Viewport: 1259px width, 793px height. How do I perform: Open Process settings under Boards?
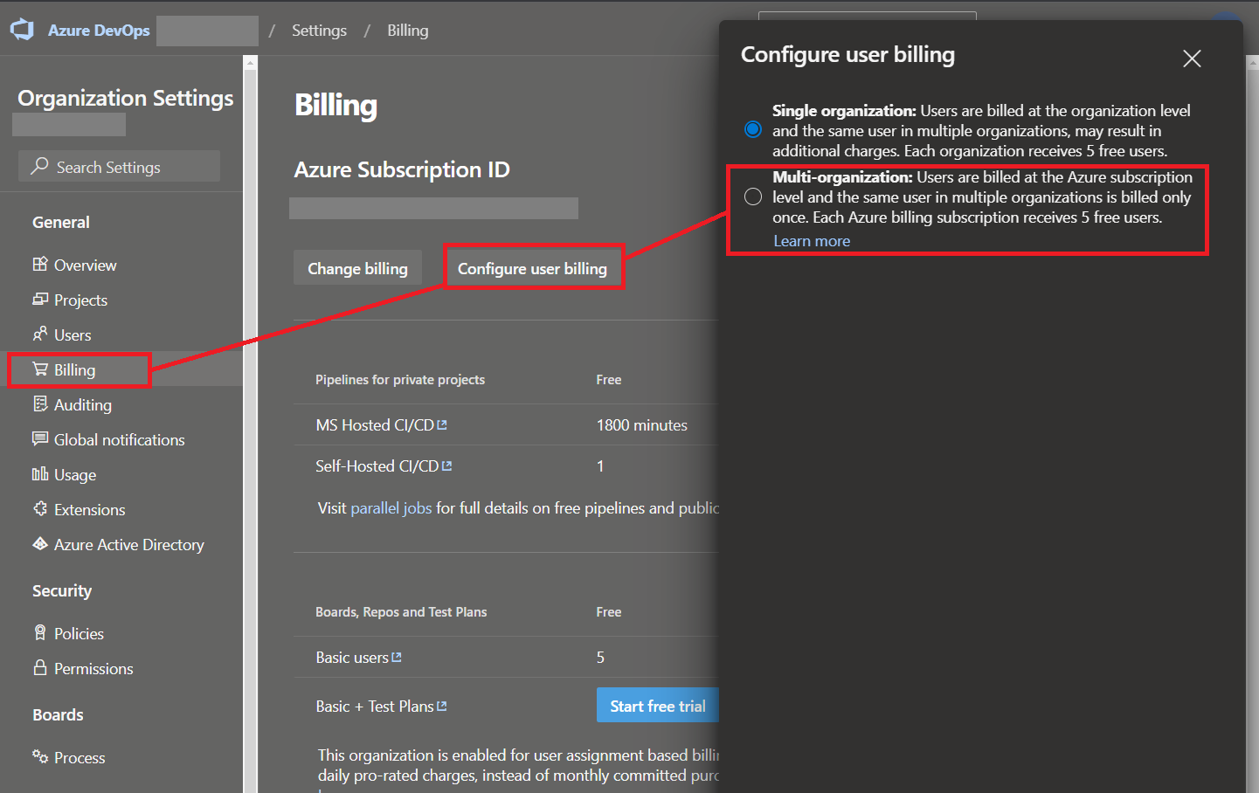80,757
